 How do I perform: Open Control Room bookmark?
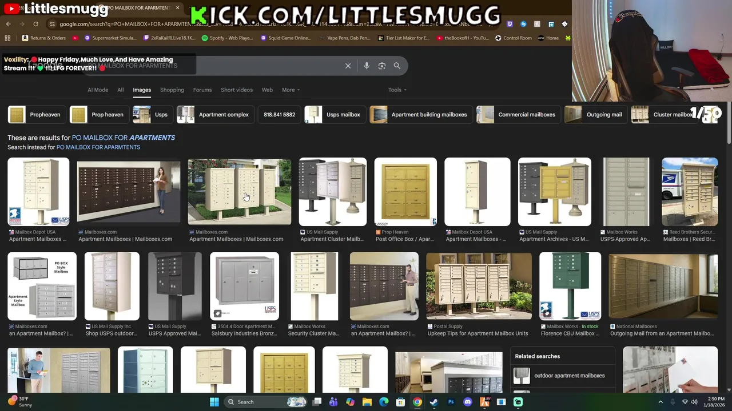[514, 38]
